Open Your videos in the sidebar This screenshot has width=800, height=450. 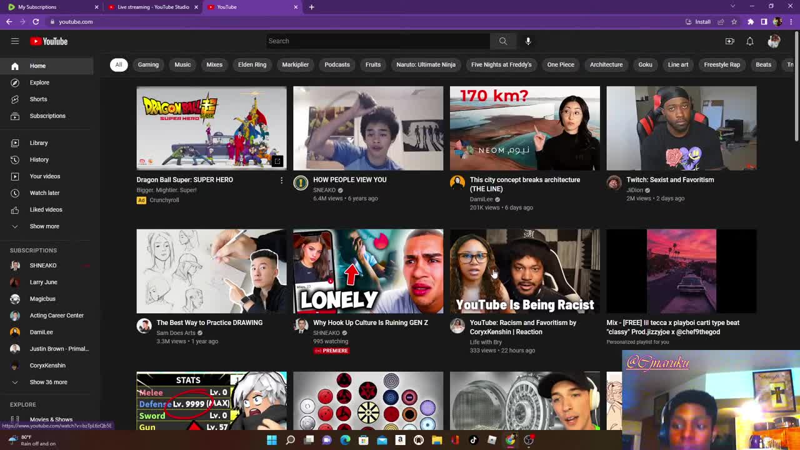pos(47,176)
